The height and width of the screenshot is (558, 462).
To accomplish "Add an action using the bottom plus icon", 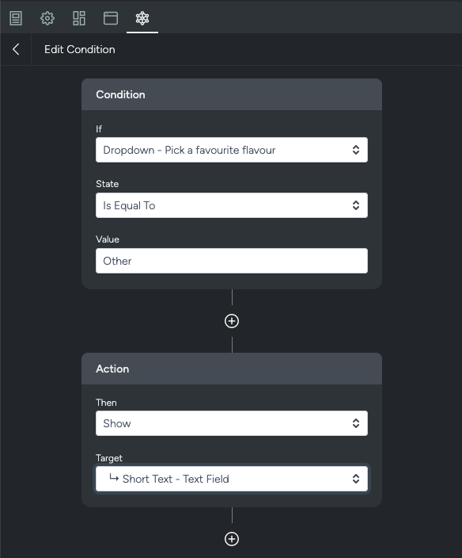I will pos(232,539).
